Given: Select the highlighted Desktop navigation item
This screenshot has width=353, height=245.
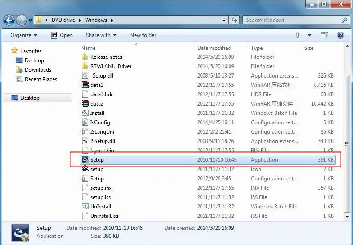Looking at the screenshot, I should [x=37, y=98].
